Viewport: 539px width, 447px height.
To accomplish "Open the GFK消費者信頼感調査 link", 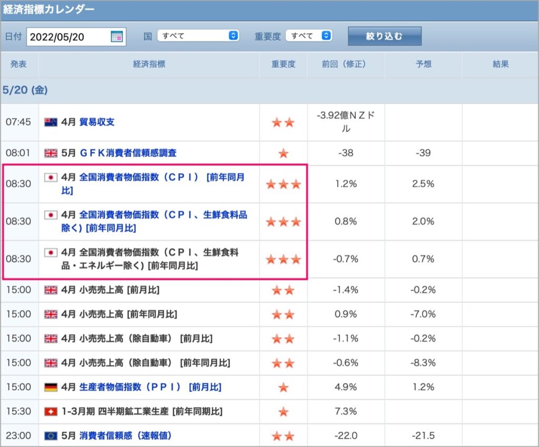I will pos(128,153).
